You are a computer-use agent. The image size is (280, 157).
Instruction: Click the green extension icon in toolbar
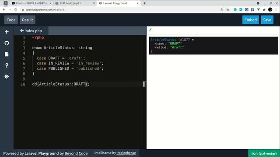tap(235, 10)
